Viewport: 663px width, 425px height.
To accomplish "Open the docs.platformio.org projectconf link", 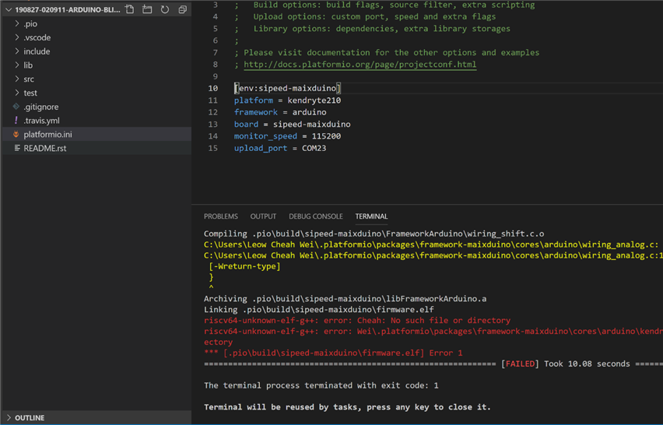I will click(x=360, y=65).
